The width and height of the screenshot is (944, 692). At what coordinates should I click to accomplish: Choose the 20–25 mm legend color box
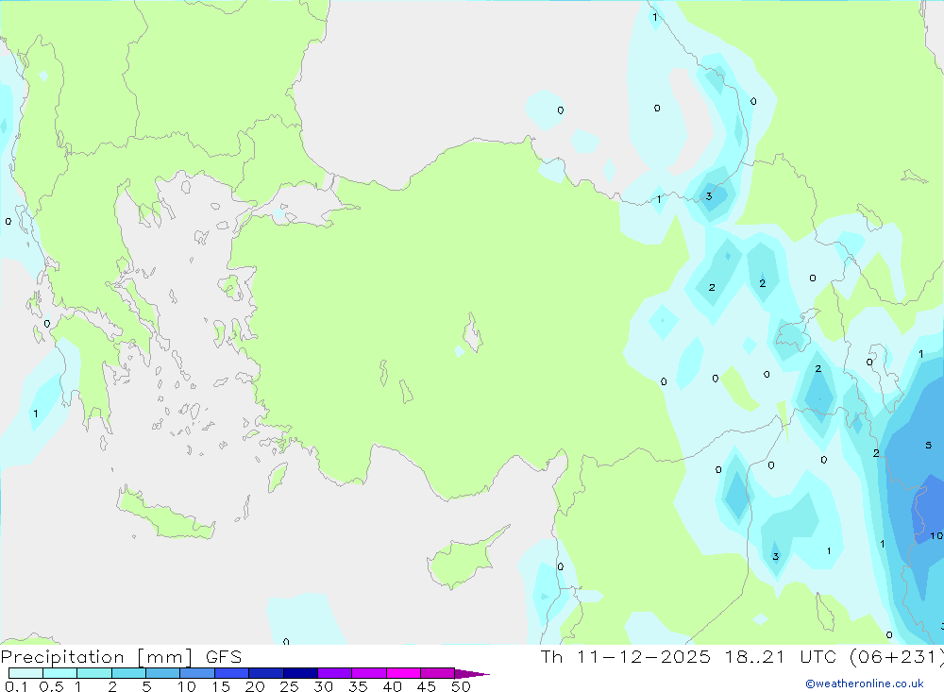pyautogui.click(x=266, y=673)
